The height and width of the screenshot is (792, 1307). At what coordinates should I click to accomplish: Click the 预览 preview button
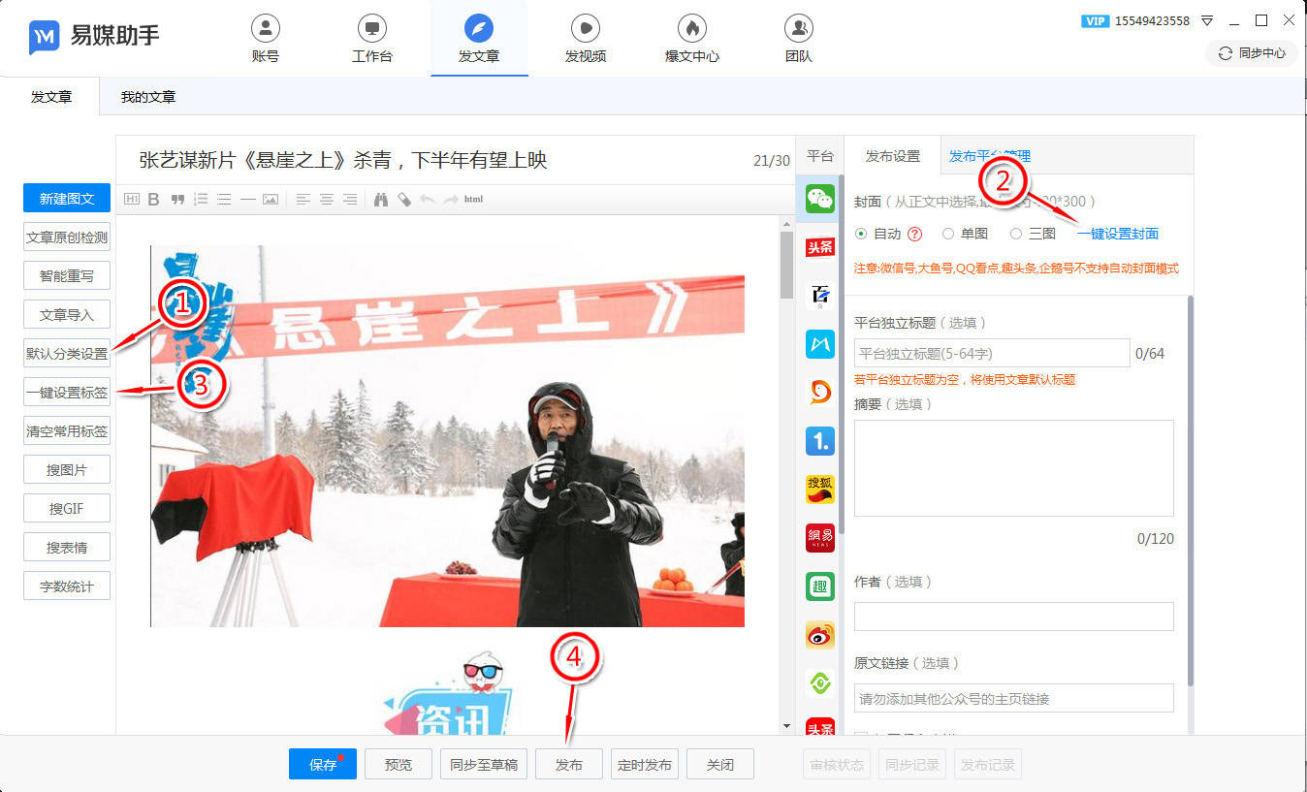pyautogui.click(x=398, y=764)
